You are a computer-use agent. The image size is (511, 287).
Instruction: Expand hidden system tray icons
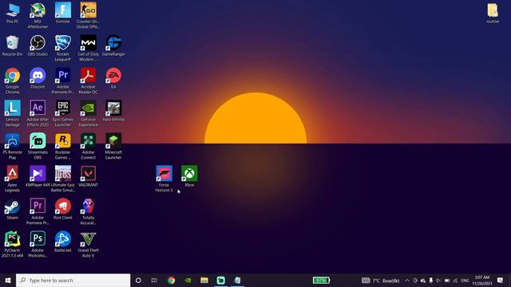[x=407, y=281]
